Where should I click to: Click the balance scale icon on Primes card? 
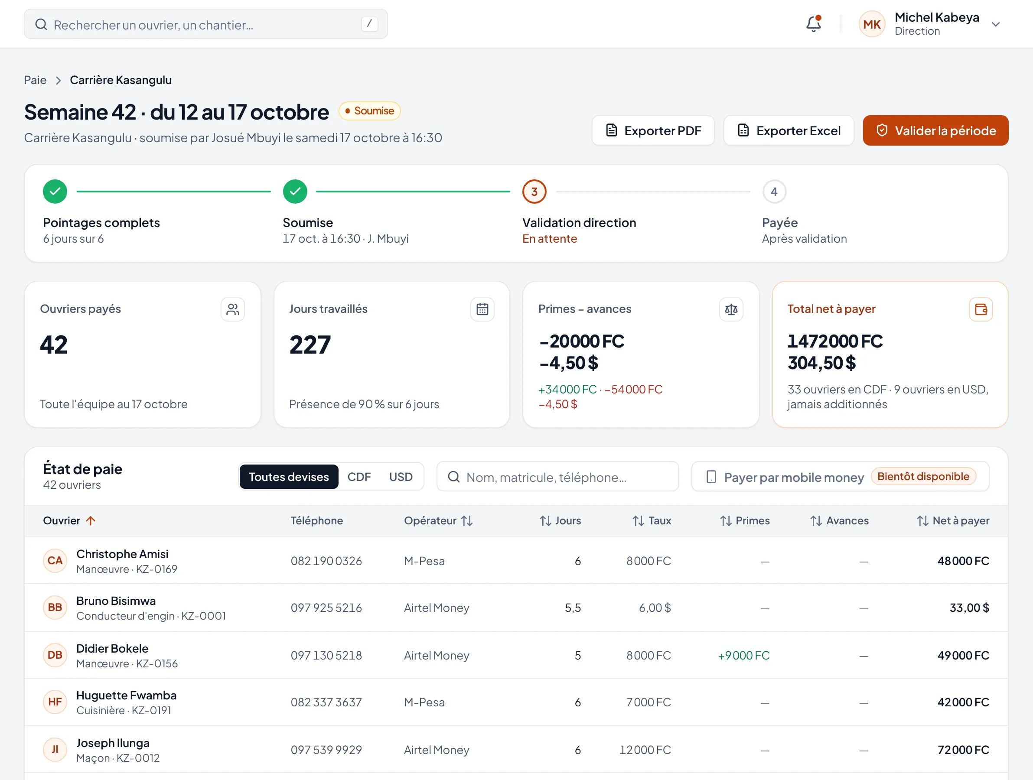[x=731, y=309]
